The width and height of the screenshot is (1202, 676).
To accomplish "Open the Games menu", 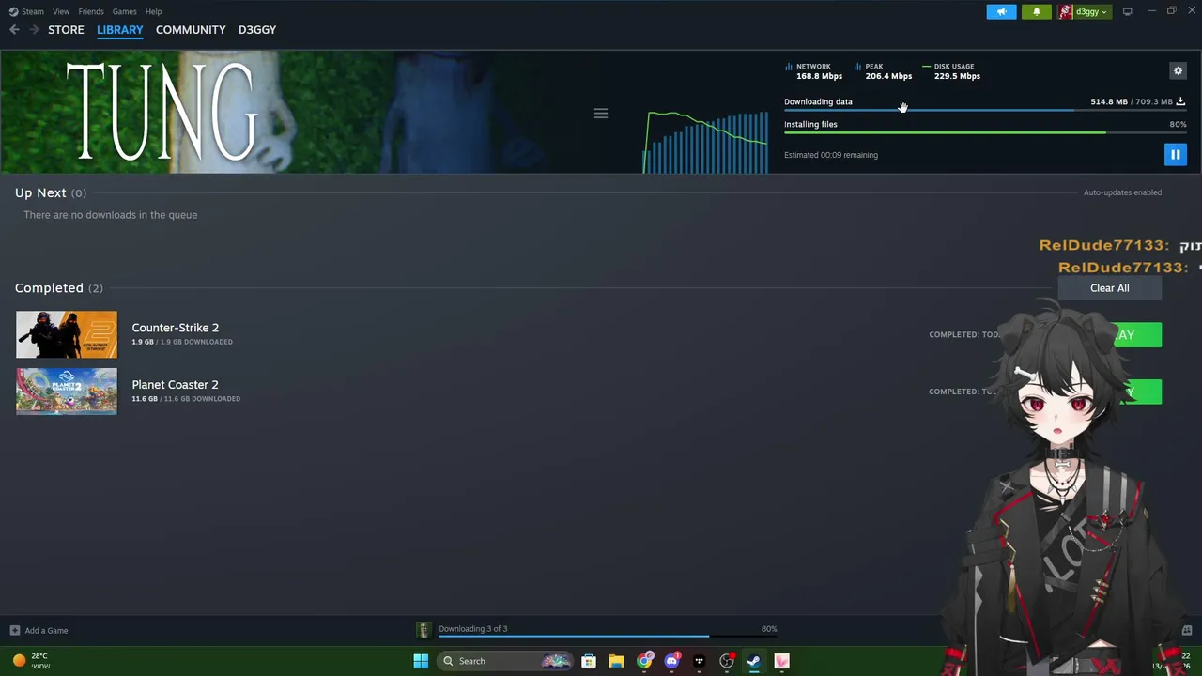I will pyautogui.click(x=124, y=11).
